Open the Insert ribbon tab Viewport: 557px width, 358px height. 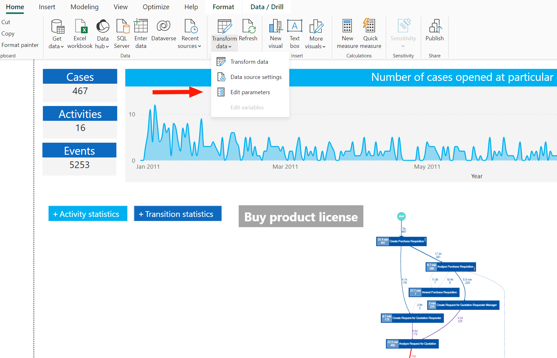[x=47, y=7]
